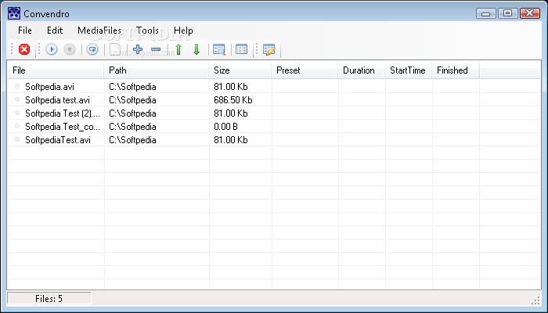Click the resize grip in status bar corner
This screenshot has height=313, width=548.
tap(535, 300)
